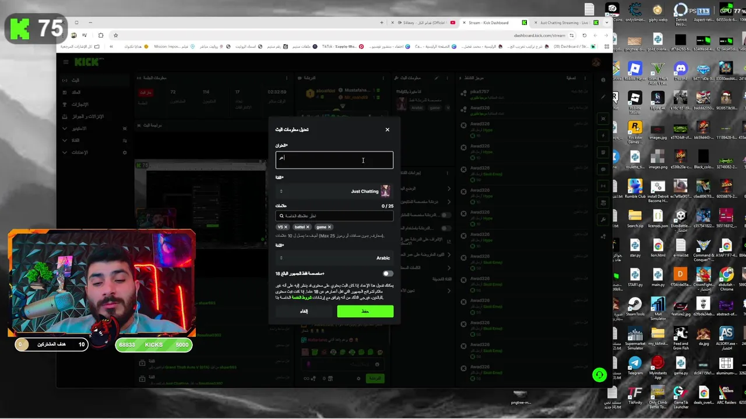Select the my_tikfinity folder on desktop

point(658,336)
